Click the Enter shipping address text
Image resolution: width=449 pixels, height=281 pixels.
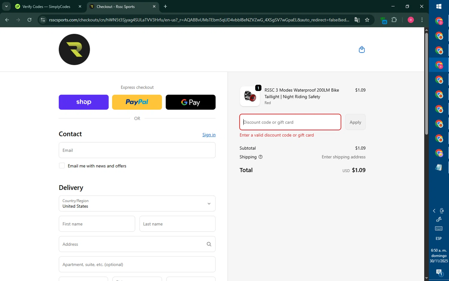coord(344,157)
